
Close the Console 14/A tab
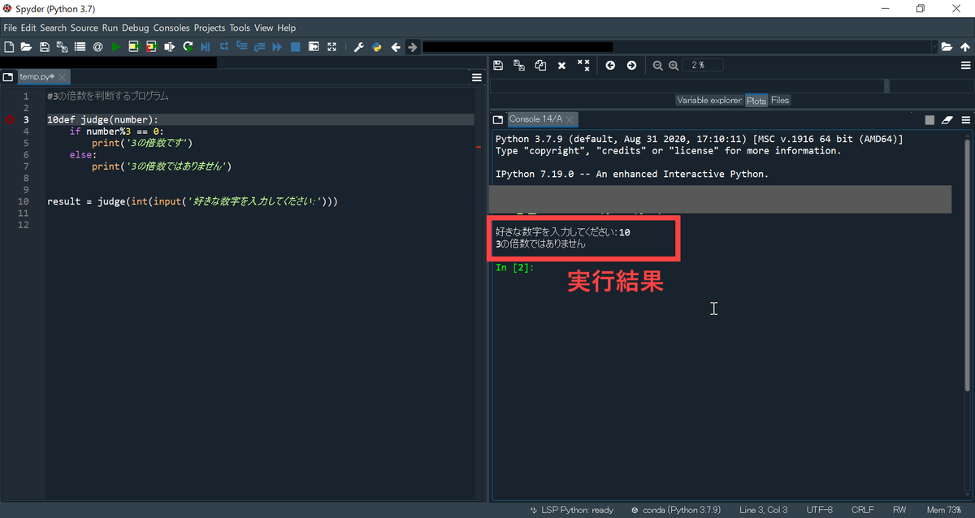(570, 119)
